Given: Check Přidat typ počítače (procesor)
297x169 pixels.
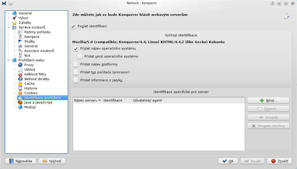Looking at the screenshot, I should point(76,72).
